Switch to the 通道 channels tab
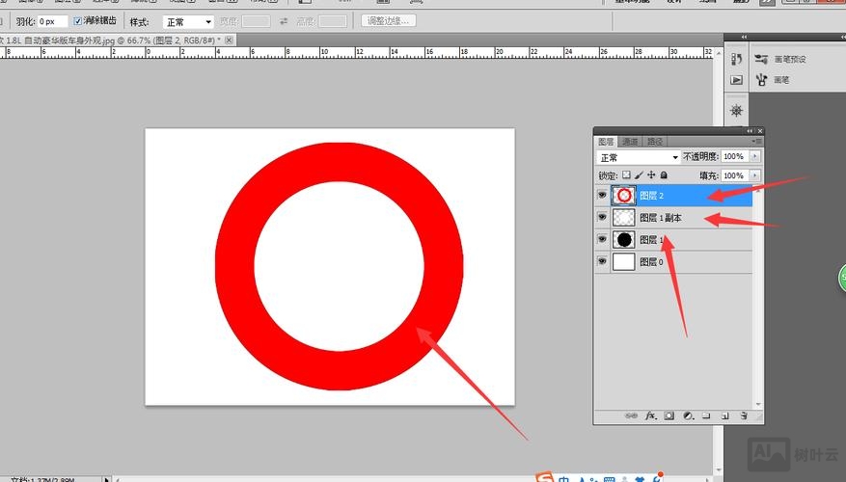 coord(629,142)
